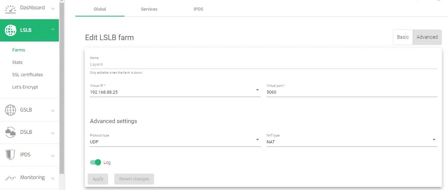The width and height of the screenshot is (448, 190).
Task: Click the IPDS shield icon
Action: coord(11,155)
